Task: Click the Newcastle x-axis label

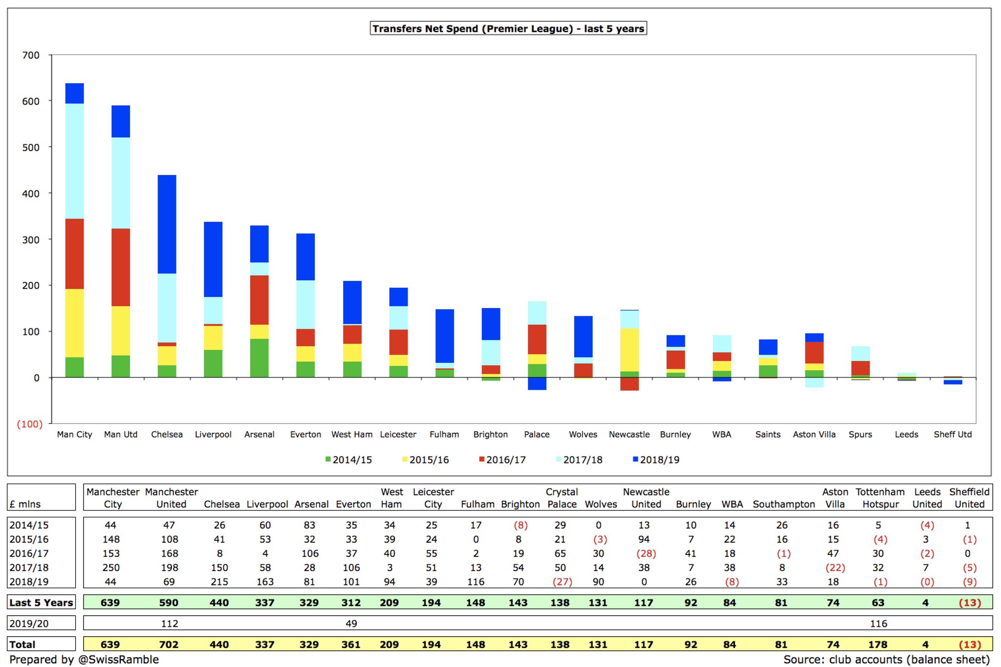Action: coord(629,434)
